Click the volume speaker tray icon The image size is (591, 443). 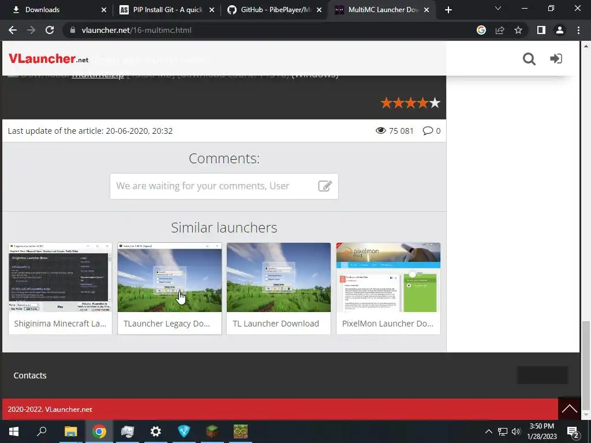[x=516, y=431]
